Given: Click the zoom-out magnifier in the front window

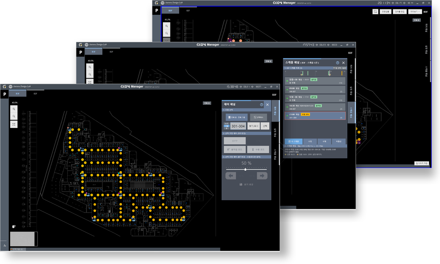Looking at the screenshot, I should click(x=14, y=116).
